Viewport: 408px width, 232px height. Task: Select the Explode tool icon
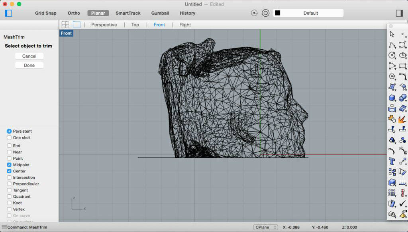(x=402, y=119)
